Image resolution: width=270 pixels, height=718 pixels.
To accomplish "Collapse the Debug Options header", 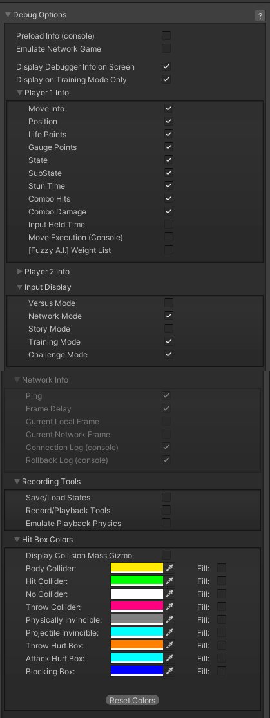I will (x=8, y=15).
